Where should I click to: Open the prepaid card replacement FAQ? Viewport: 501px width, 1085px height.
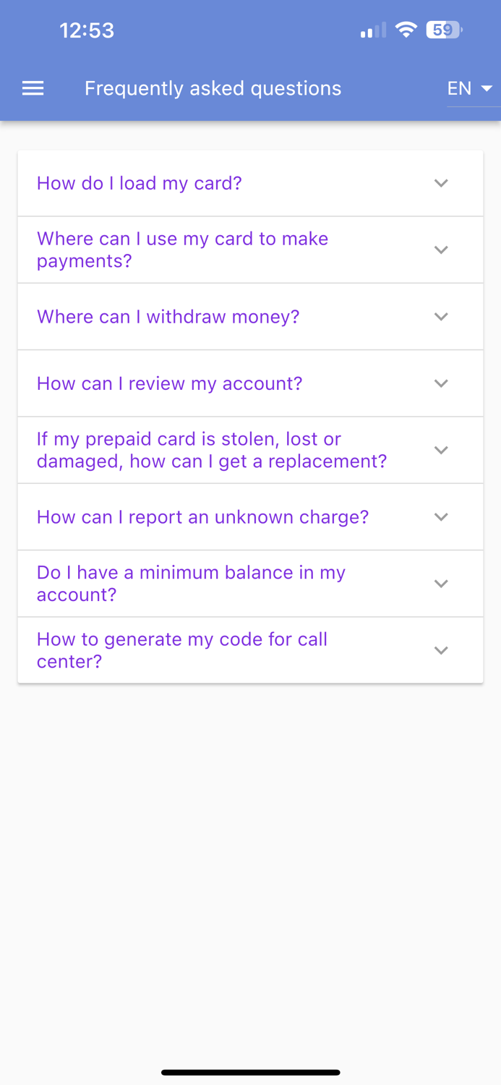point(211,449)
